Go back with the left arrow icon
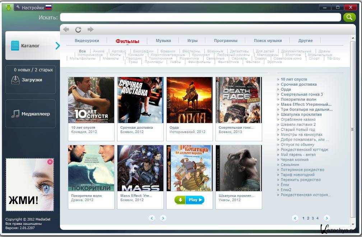The width and height of the screenshot is (362, 237). coord(66,29)
